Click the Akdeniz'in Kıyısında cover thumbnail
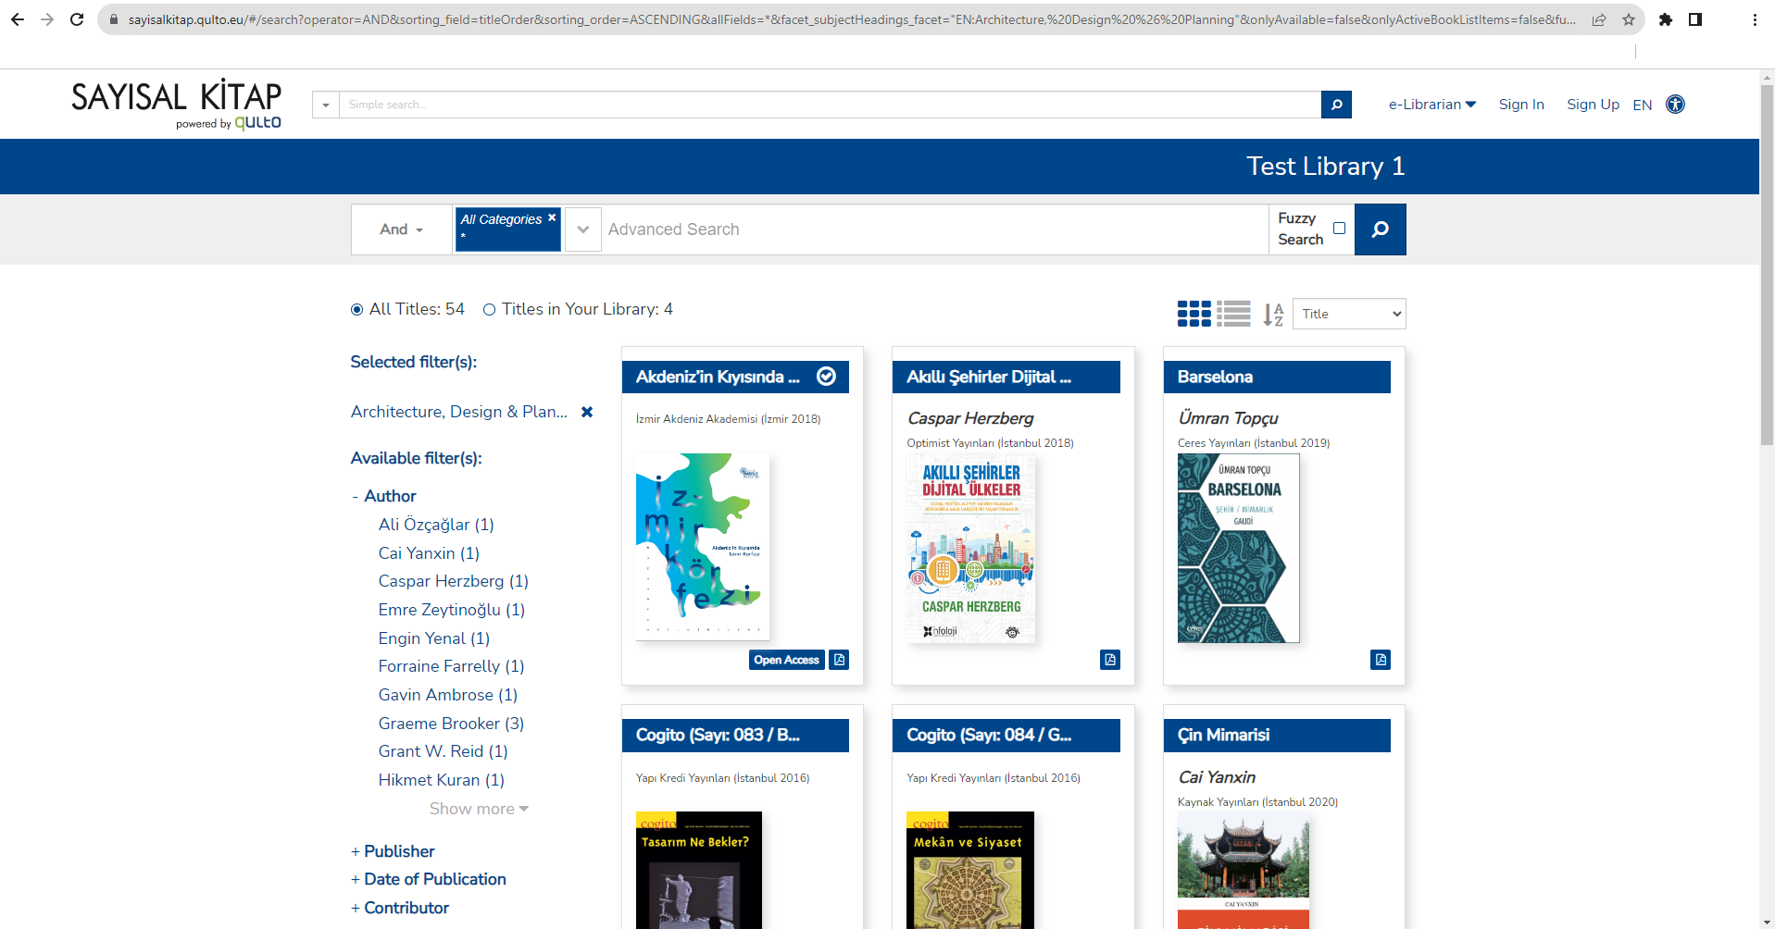 pos(703,547)
